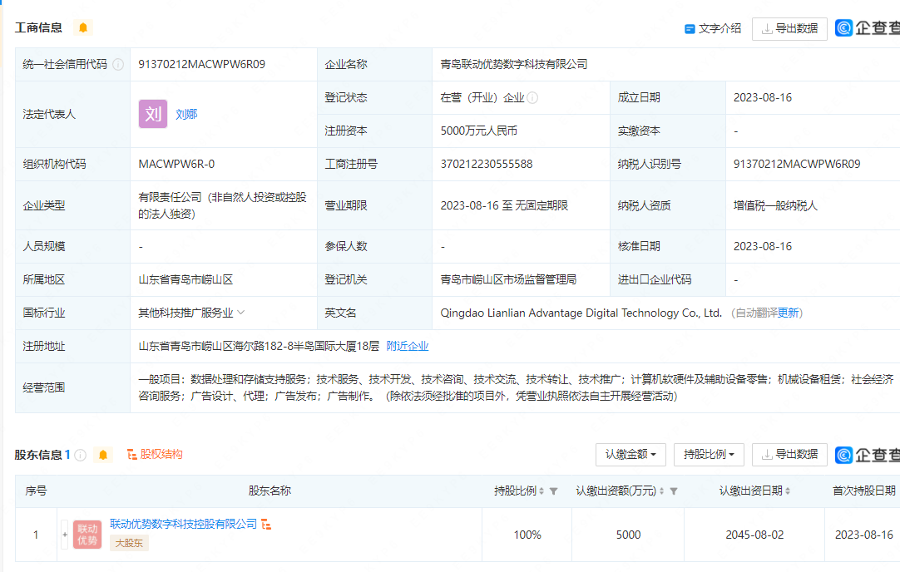Click 工商注册号 value 370212230555588

pos(487,164)
